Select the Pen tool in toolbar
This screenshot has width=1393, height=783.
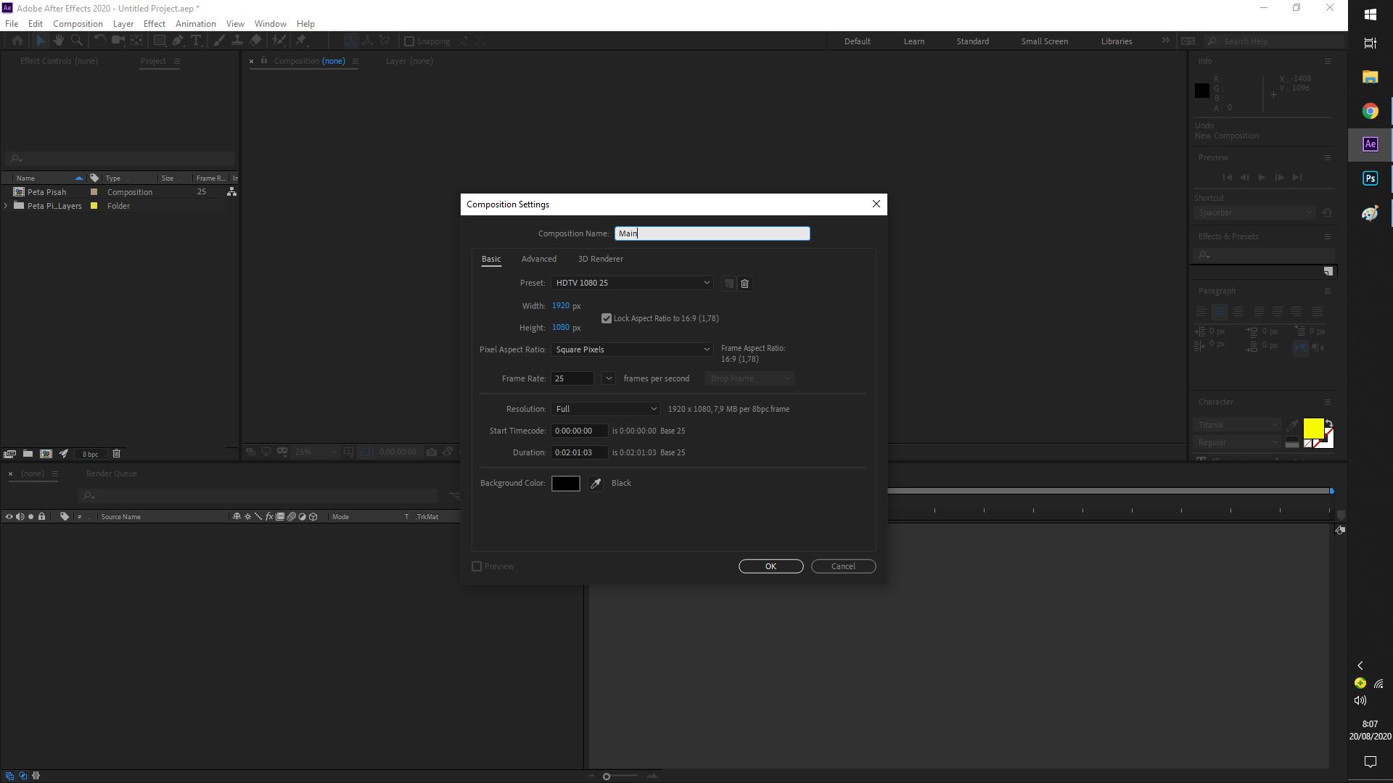178,41
